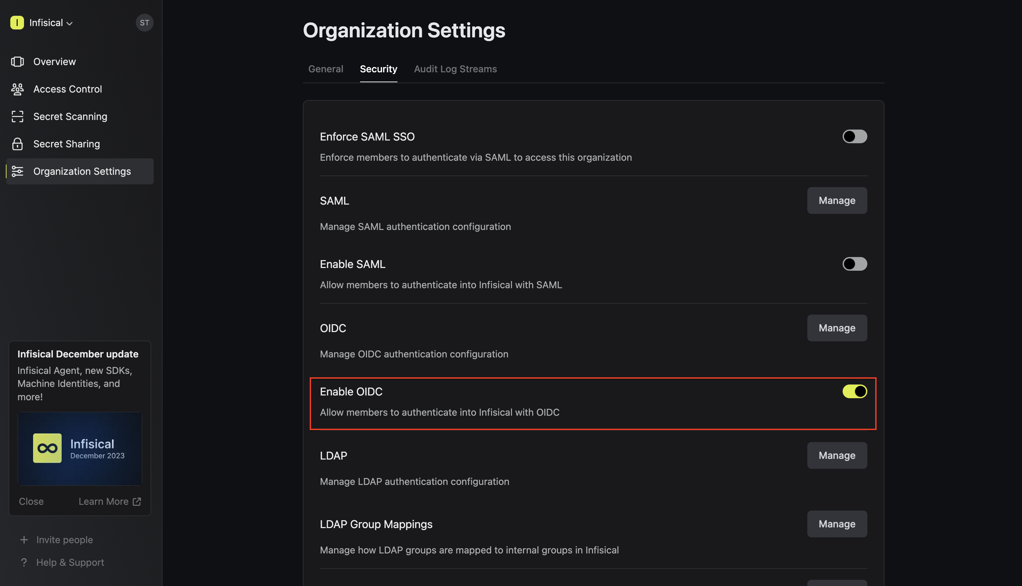Click the external link icon beside Learn More
This screenshot has width=1022, height=586.
[x=137, y=501]
